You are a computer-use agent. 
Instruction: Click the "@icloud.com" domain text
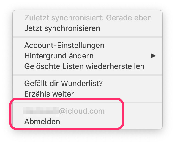point(82,111)
